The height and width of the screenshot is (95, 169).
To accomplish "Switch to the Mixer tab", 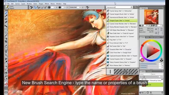I will pos(147,37).
